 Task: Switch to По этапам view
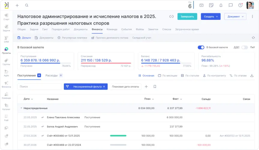[238, 76]
